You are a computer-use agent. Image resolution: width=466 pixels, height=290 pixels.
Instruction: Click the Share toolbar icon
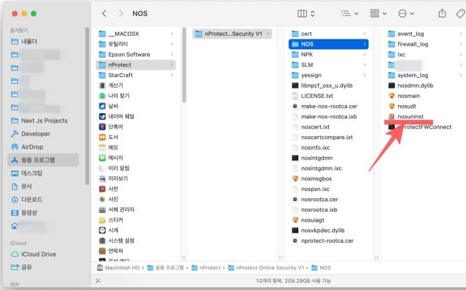click(442, 13)
